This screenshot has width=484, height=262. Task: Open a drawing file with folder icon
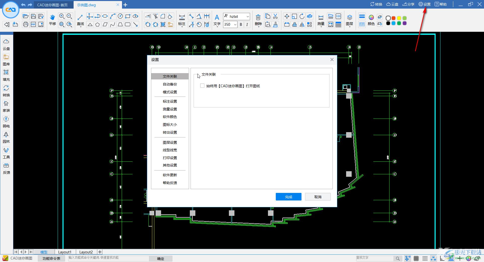point(25,16)
